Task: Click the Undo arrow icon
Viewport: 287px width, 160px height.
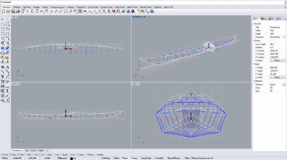Action: (x=42, y=11)
